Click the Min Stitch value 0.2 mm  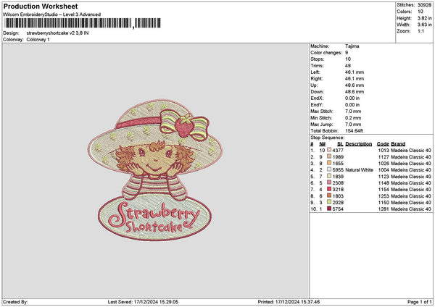point(353,118)
